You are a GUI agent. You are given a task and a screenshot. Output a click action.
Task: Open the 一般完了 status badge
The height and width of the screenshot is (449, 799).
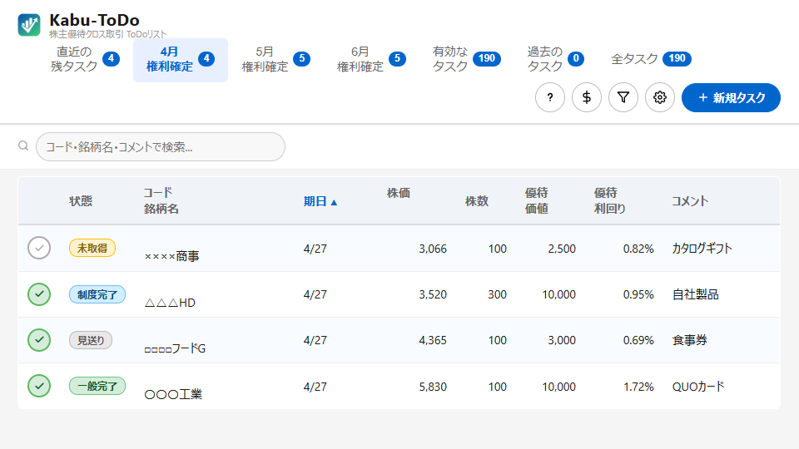click(x=97, y=386)
